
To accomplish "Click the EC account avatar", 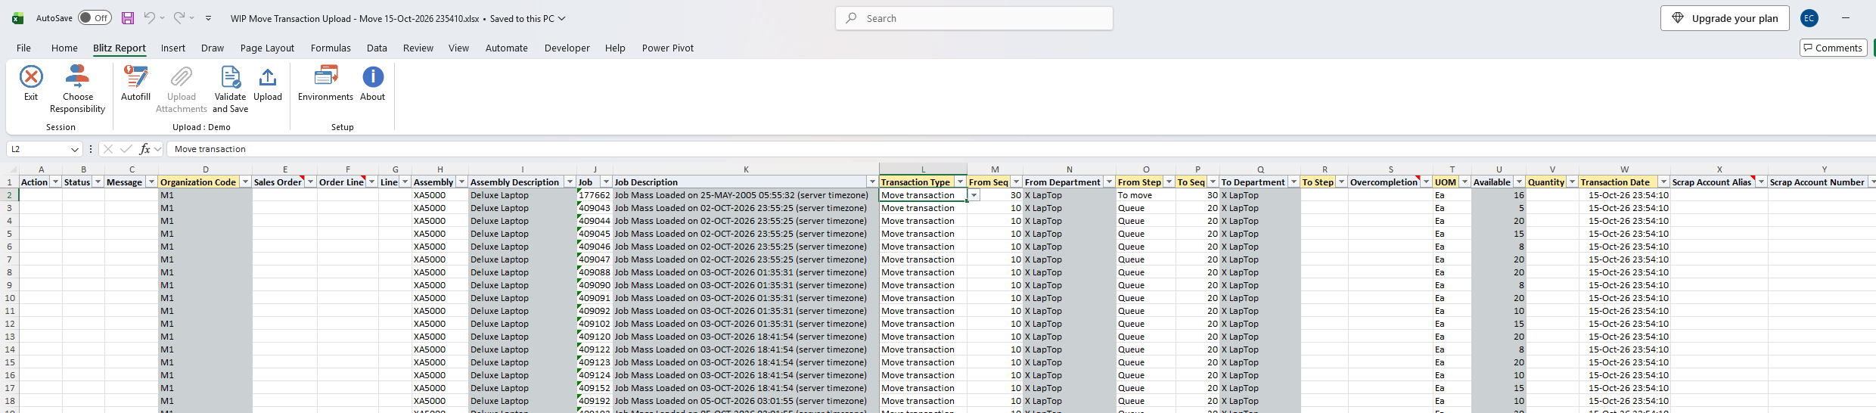I will coord(1809,18).
